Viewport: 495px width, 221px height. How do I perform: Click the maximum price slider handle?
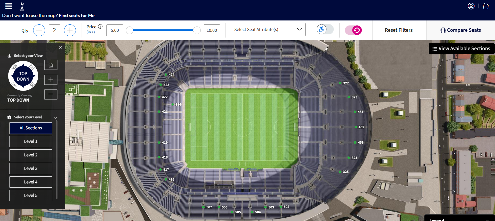coord(197,30)
